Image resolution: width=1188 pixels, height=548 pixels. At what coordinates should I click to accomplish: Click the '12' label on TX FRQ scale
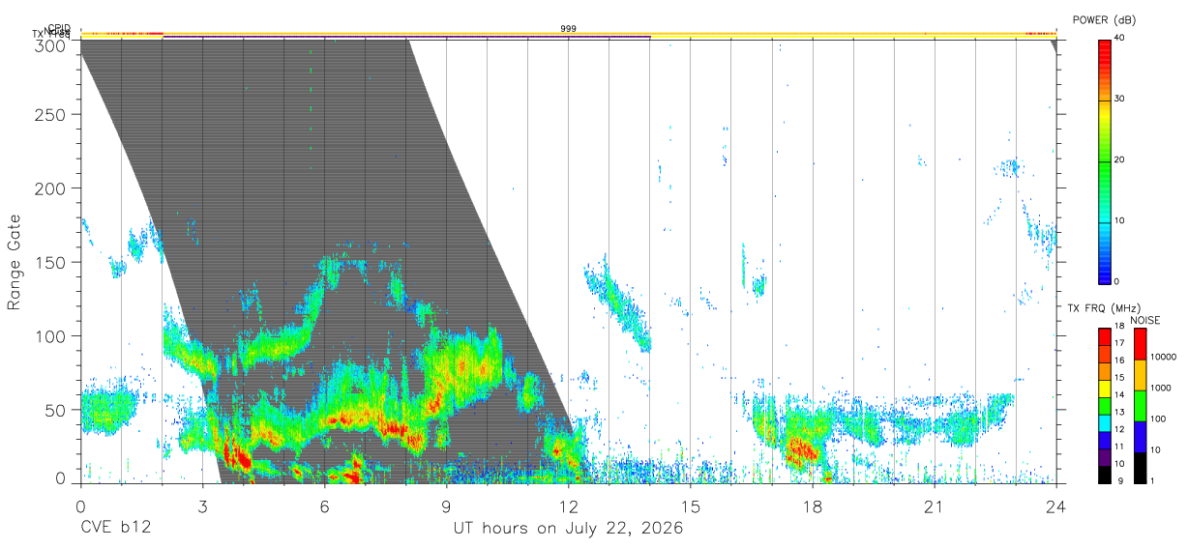[x=1121, y=430]
